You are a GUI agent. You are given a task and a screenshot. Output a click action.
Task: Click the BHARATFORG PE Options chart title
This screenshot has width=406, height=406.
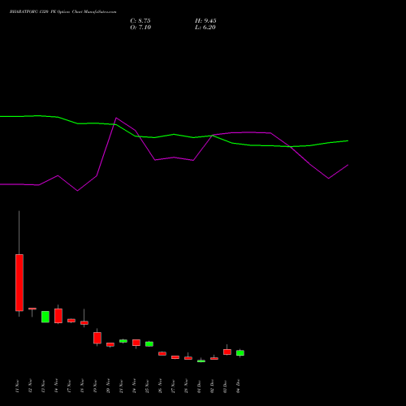click(63, 12)
